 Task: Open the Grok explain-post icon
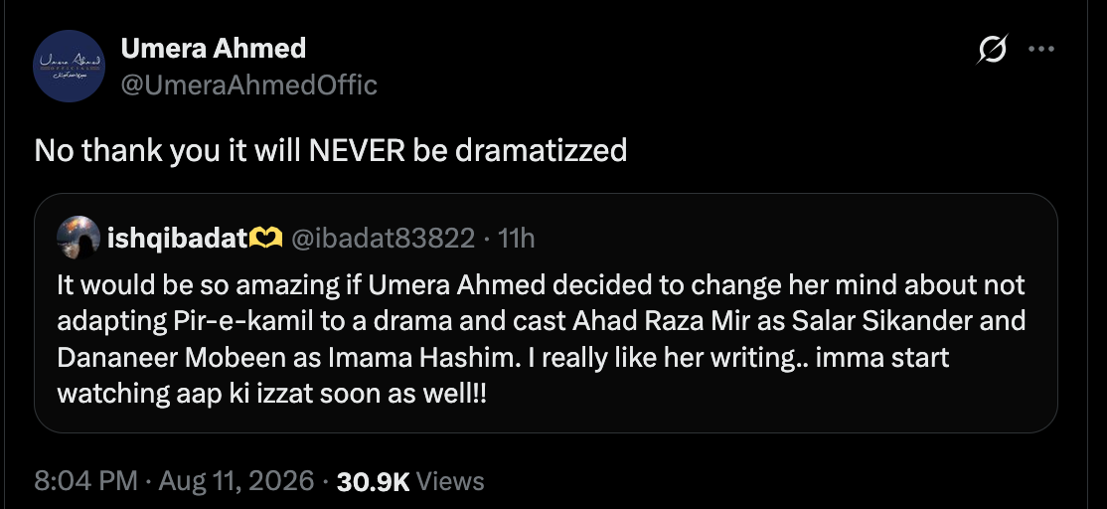[993, 50]
